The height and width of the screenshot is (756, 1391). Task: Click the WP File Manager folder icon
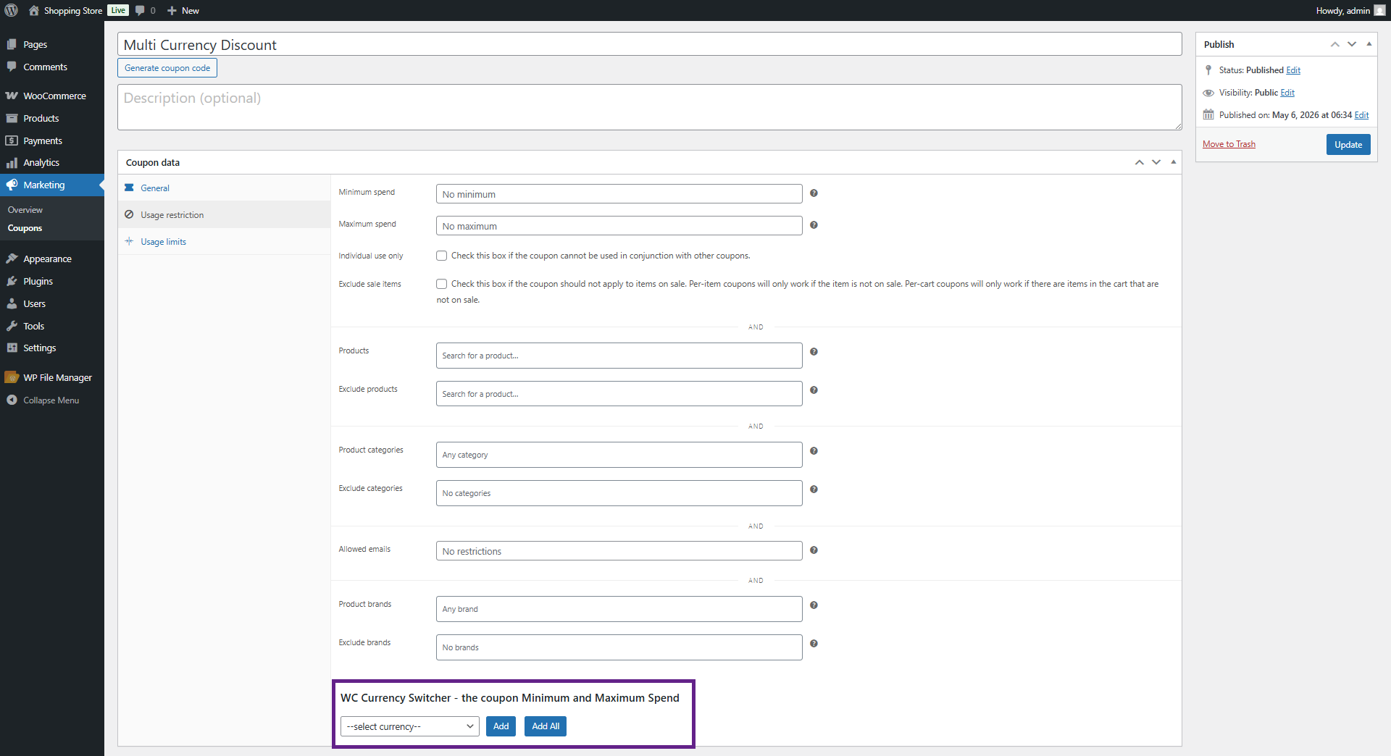tap(12, 377)
